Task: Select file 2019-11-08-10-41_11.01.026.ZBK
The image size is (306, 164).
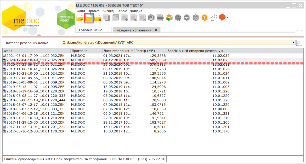Action: (x=35, y=69)
